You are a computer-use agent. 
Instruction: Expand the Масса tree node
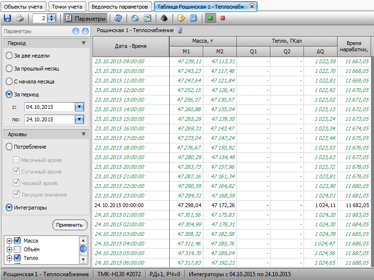(9, 241)
